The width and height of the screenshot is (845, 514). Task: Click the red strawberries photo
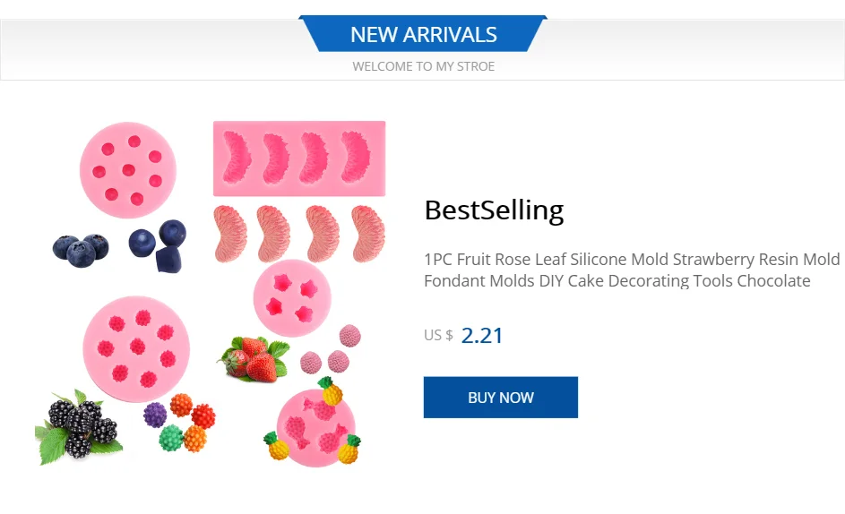[254, 359]
